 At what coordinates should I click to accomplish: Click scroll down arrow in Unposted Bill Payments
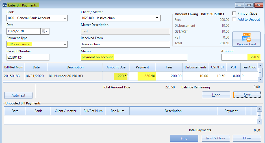coord(259,122)
